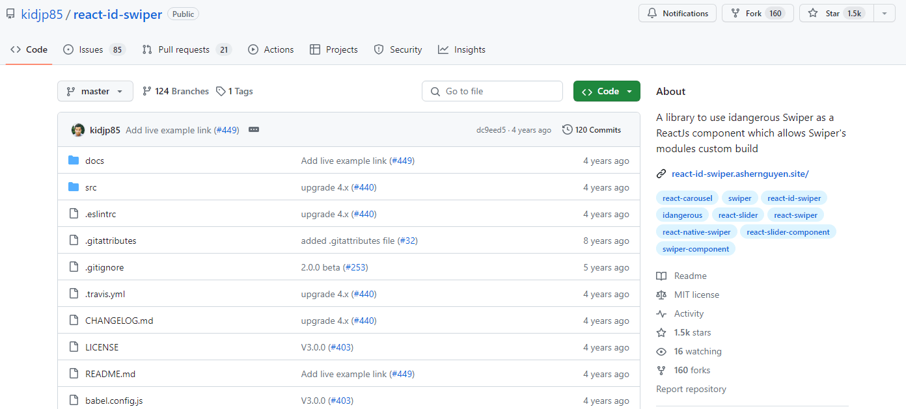Viewport: 906px width, 409px height.
Task: Select the react-carousel topic tag
Action: point(687,198)
